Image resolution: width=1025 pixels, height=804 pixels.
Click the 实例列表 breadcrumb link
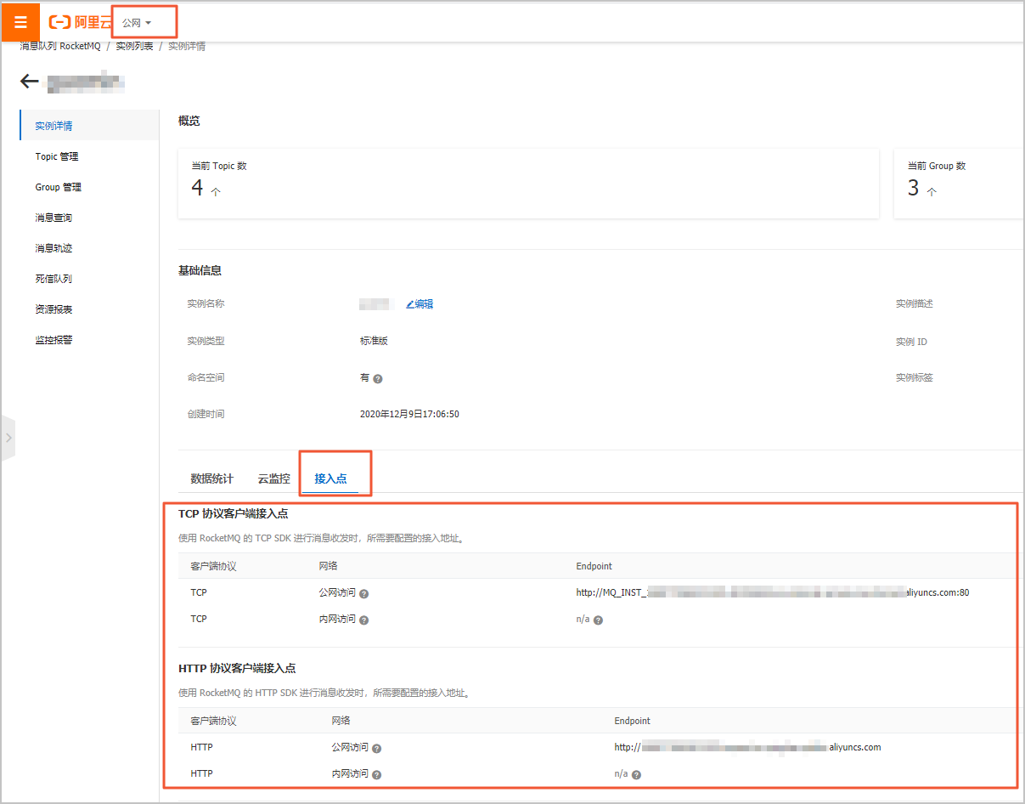(135, 46)
